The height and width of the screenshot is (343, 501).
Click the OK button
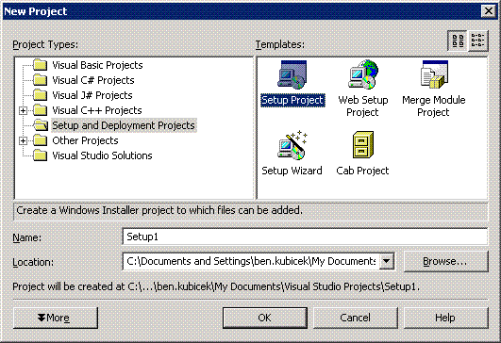(265, 318)
